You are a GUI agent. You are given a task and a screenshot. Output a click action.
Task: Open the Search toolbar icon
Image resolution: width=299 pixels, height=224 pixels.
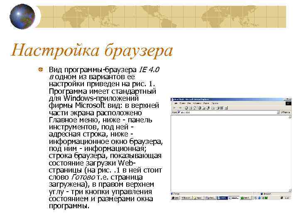coord(200,108)
